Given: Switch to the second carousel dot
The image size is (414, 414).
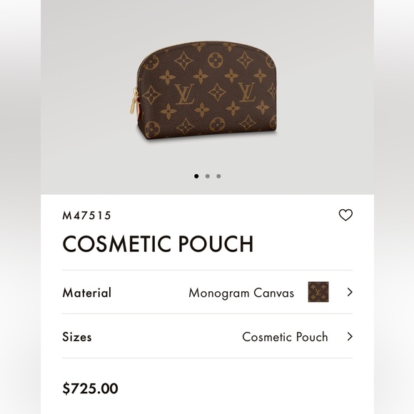Looking at the screenshot, I should click(208, 176).
